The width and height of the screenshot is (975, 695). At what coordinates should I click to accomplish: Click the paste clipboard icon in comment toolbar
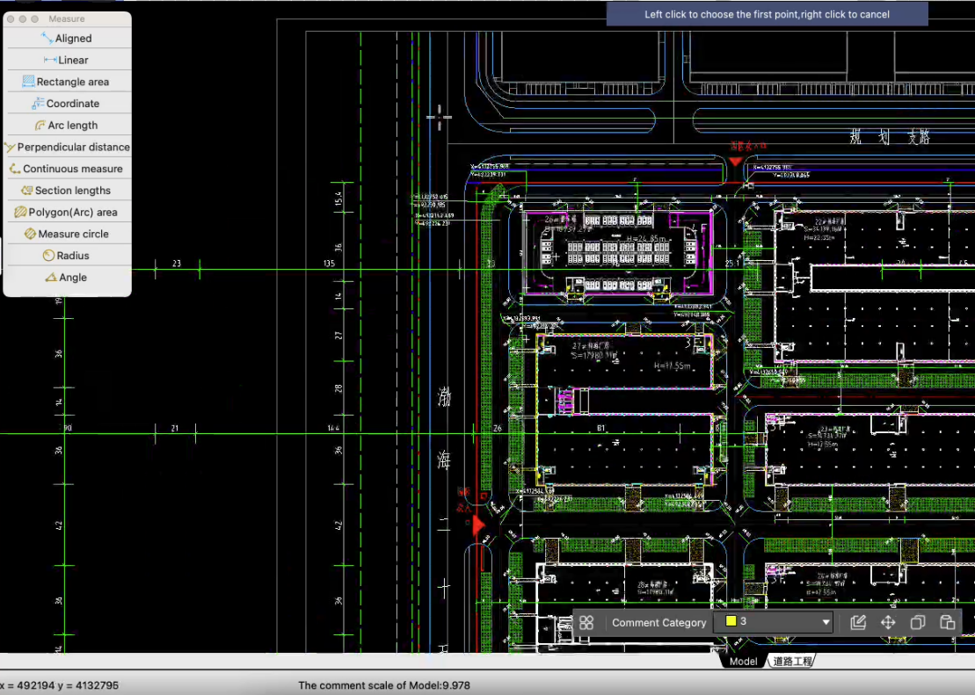click(947, 622)
